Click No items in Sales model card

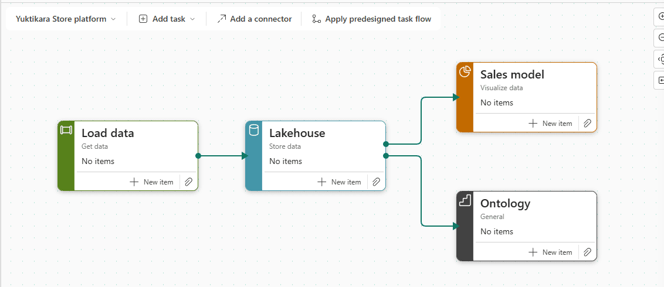click(497, 102)
